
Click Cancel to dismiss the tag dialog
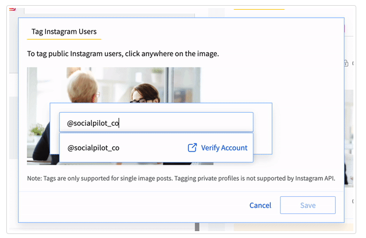click(260, 205)
